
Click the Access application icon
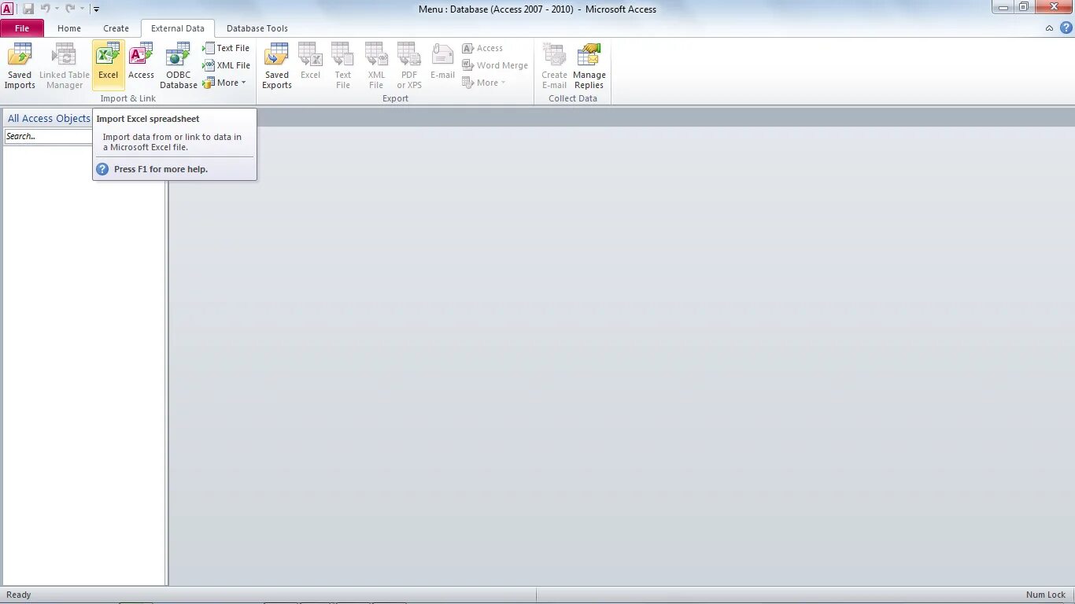[7, 9]
